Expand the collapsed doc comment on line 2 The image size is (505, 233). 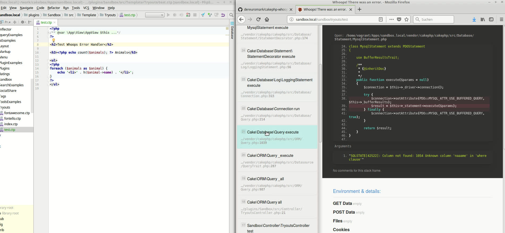click(x=49, y=33)
